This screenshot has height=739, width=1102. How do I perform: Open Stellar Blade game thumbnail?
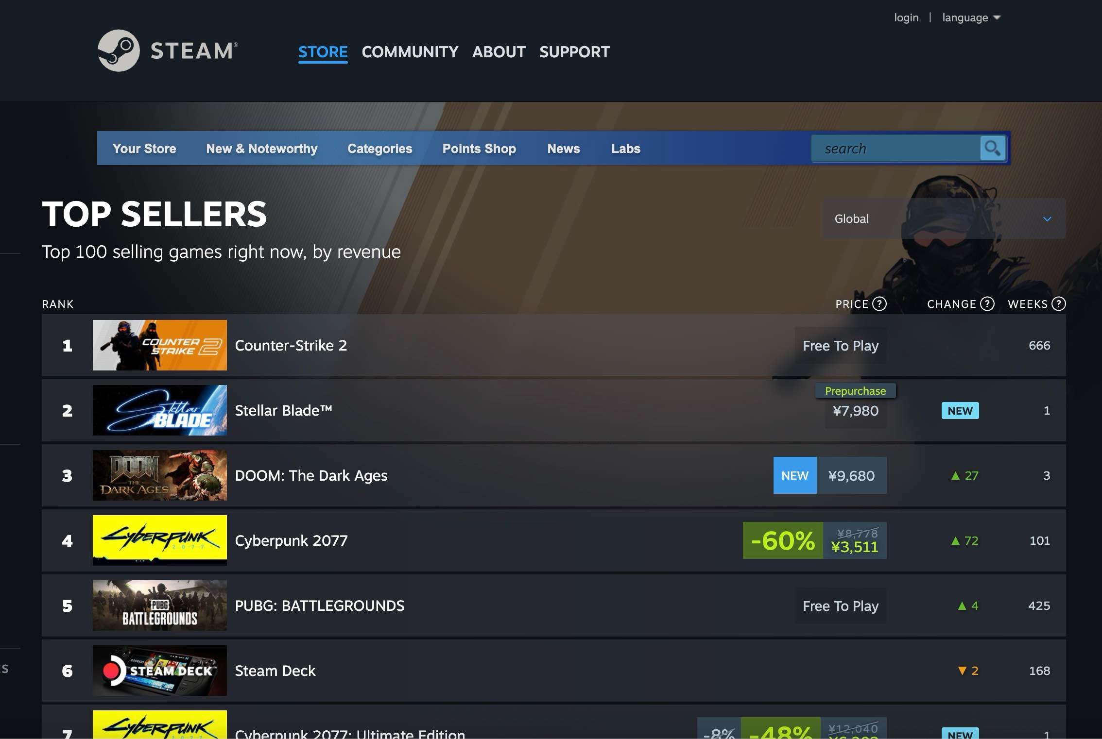pyautogui.click(x=160, y=410)
